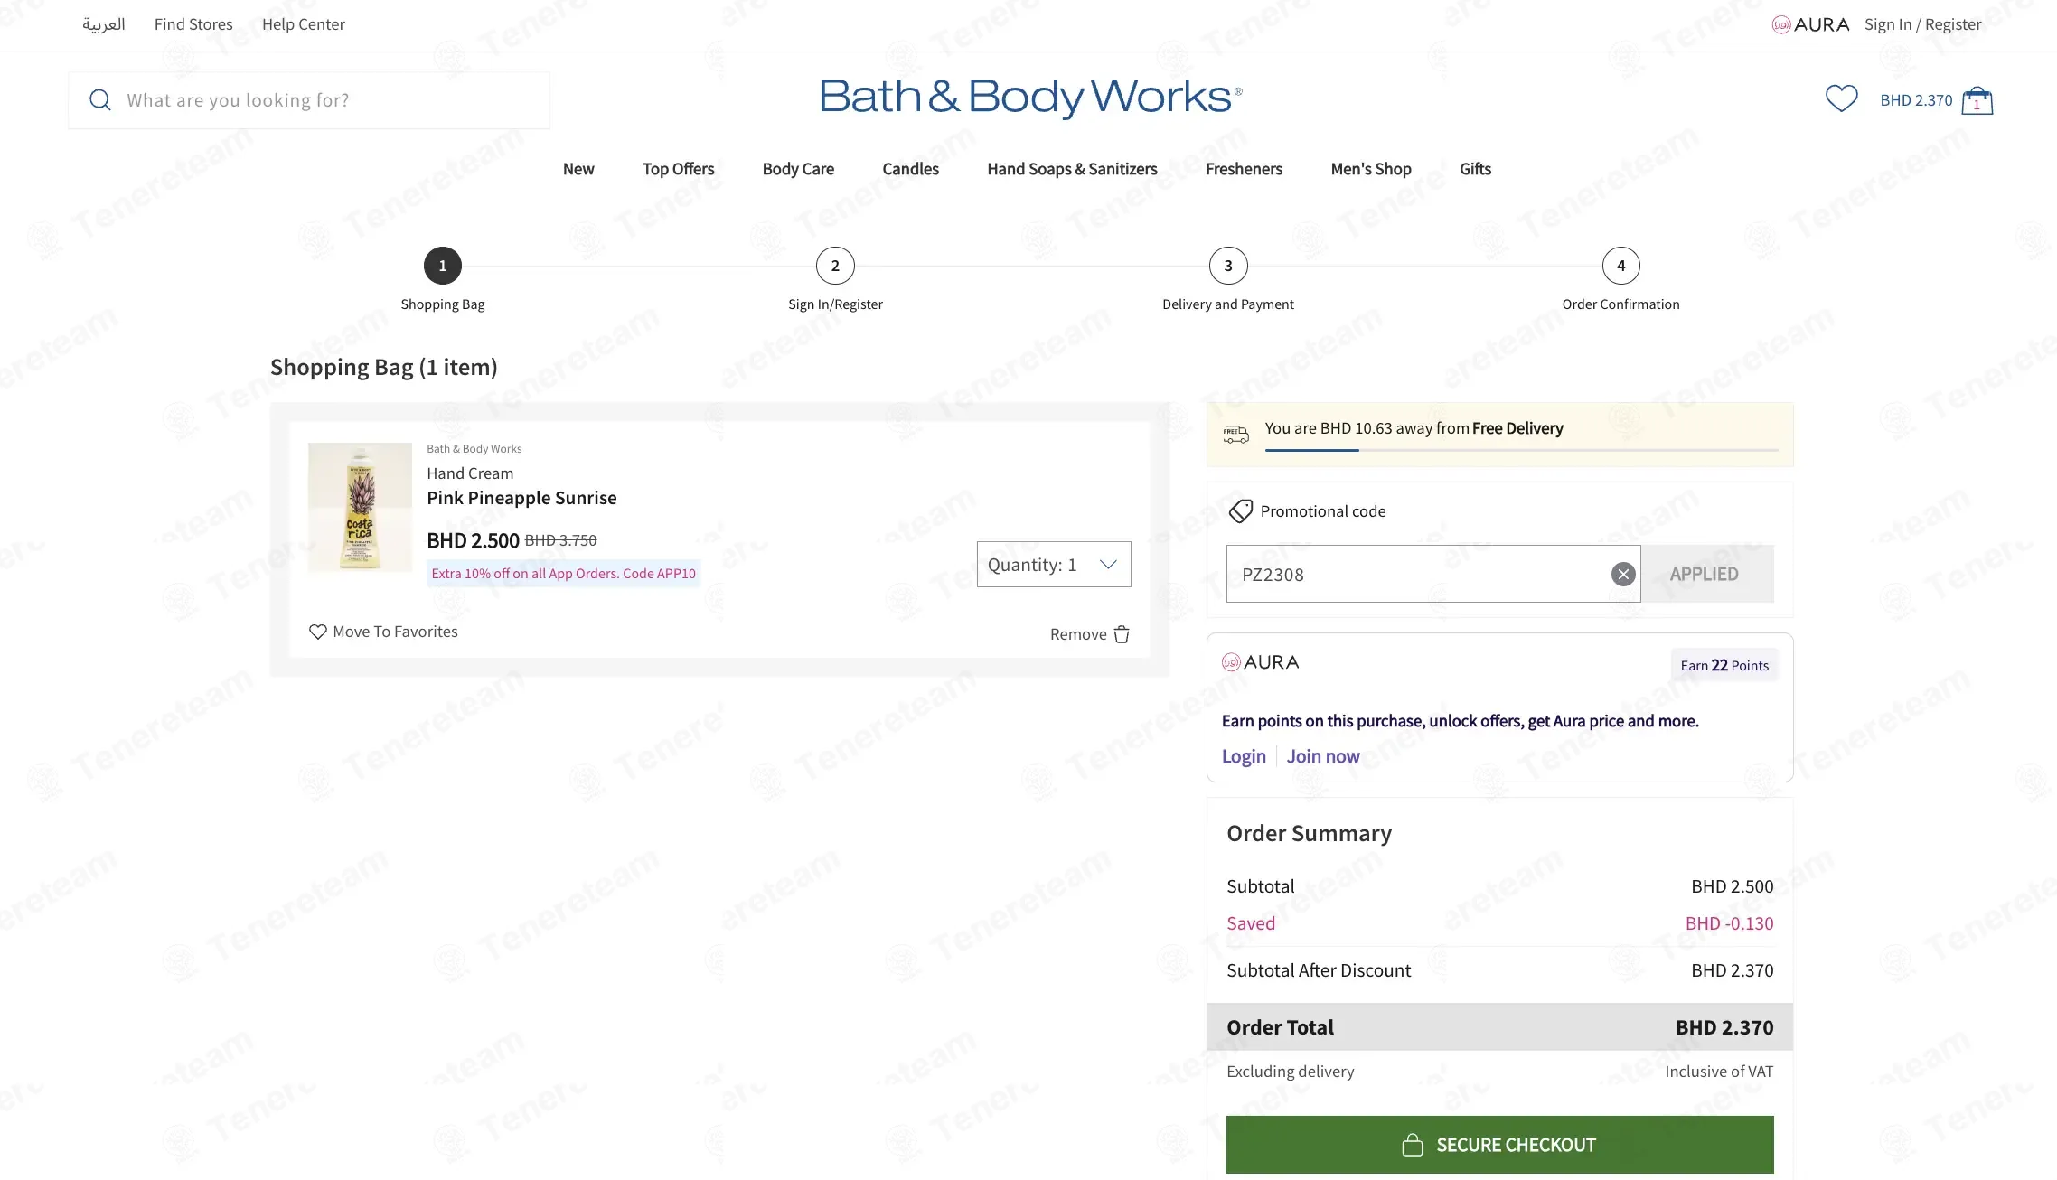This screenshot has width=2057, height=1180.
Task: Click the promotional code tag icon
Action: coord(1240,511)
